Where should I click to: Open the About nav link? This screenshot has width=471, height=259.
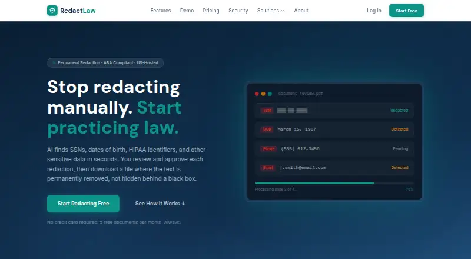(301, 11)
